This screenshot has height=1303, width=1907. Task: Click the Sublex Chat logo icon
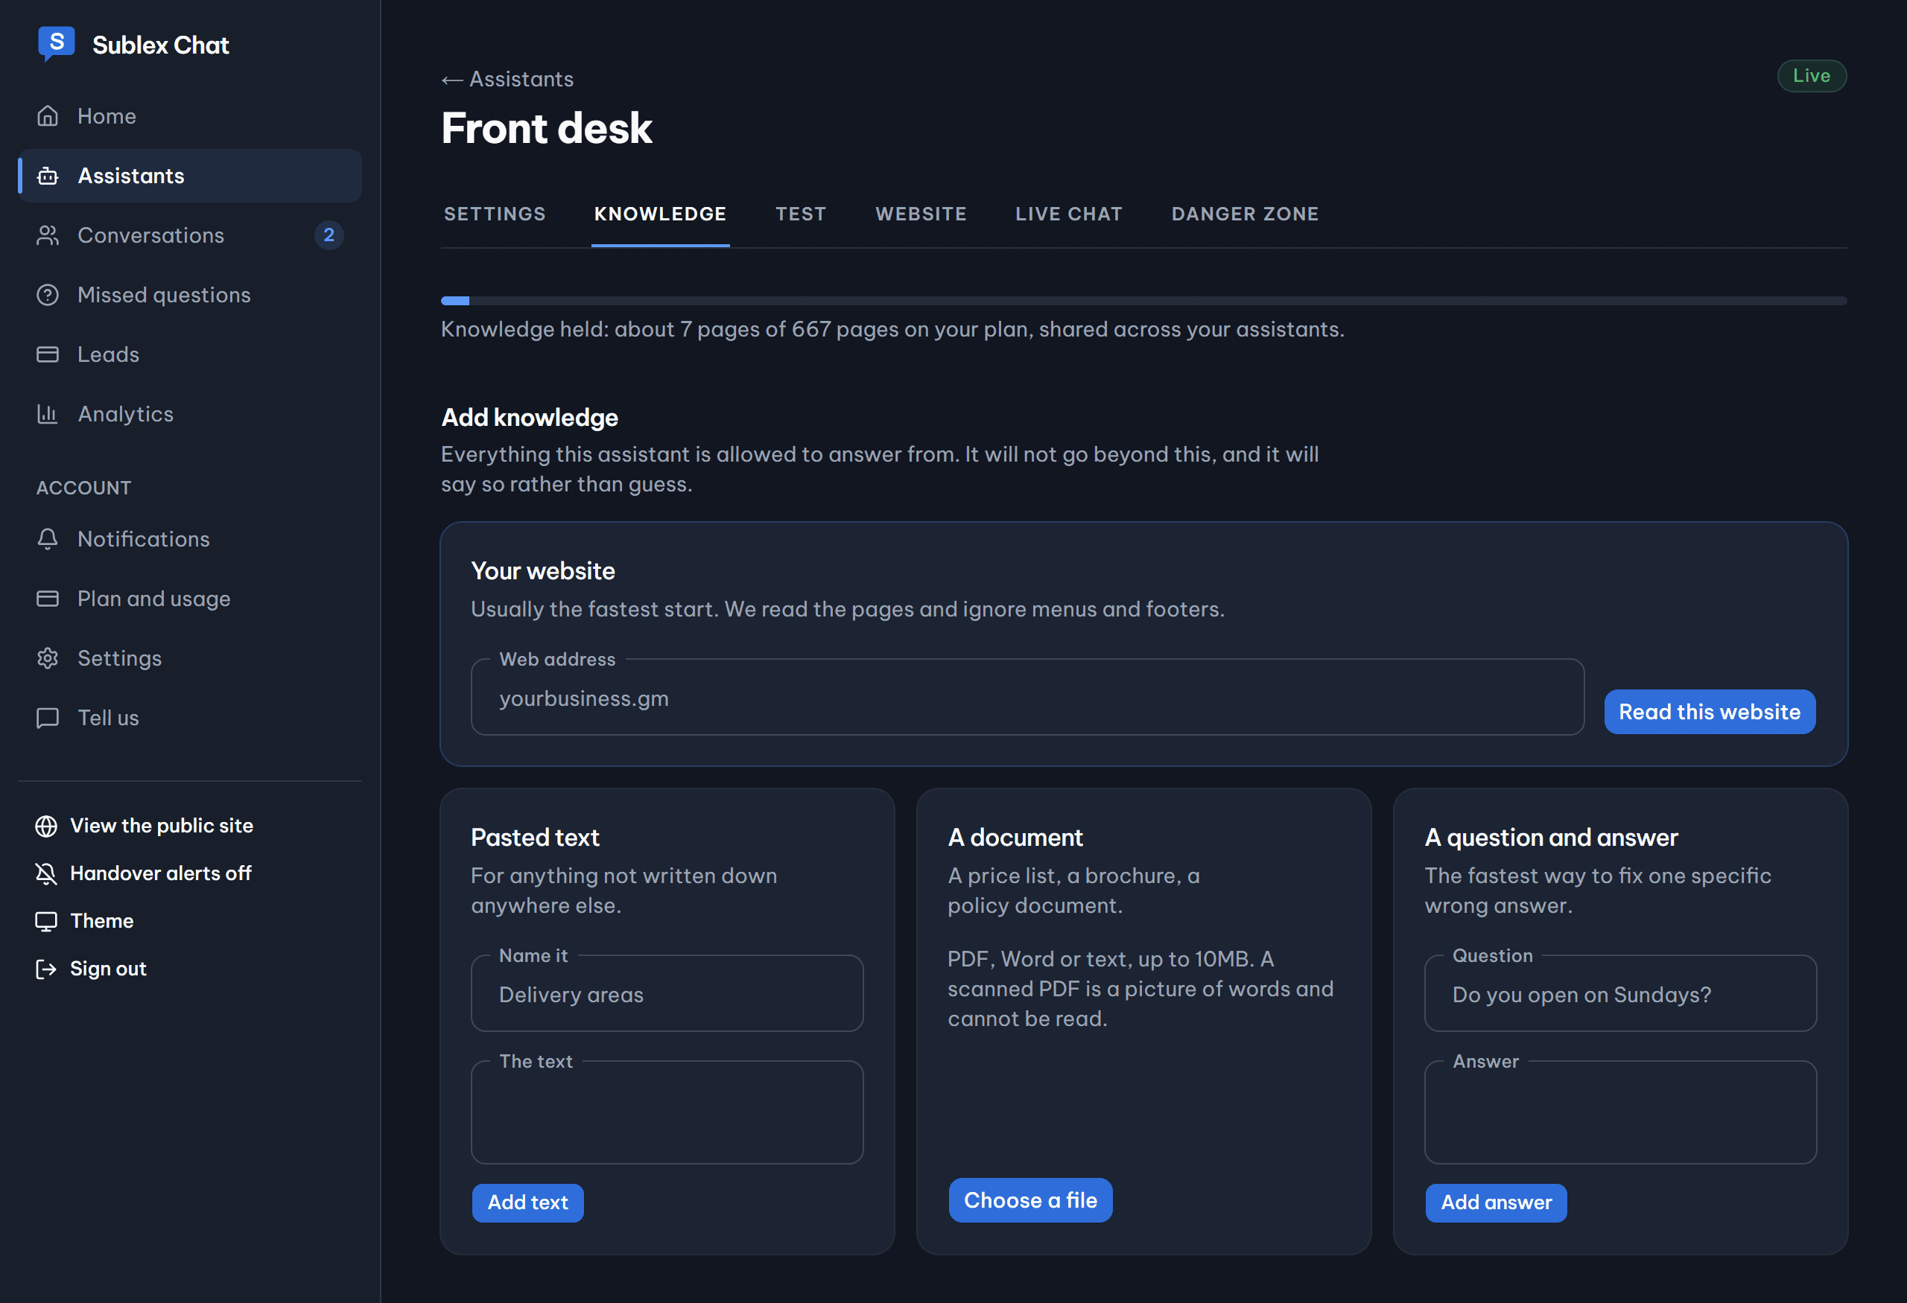coord(57,43)
